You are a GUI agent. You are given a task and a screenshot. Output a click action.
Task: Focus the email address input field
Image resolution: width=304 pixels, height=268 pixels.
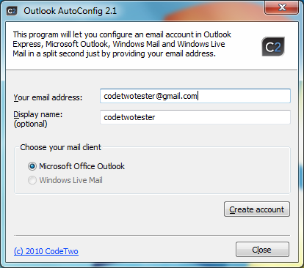click(x=195, y=96)
